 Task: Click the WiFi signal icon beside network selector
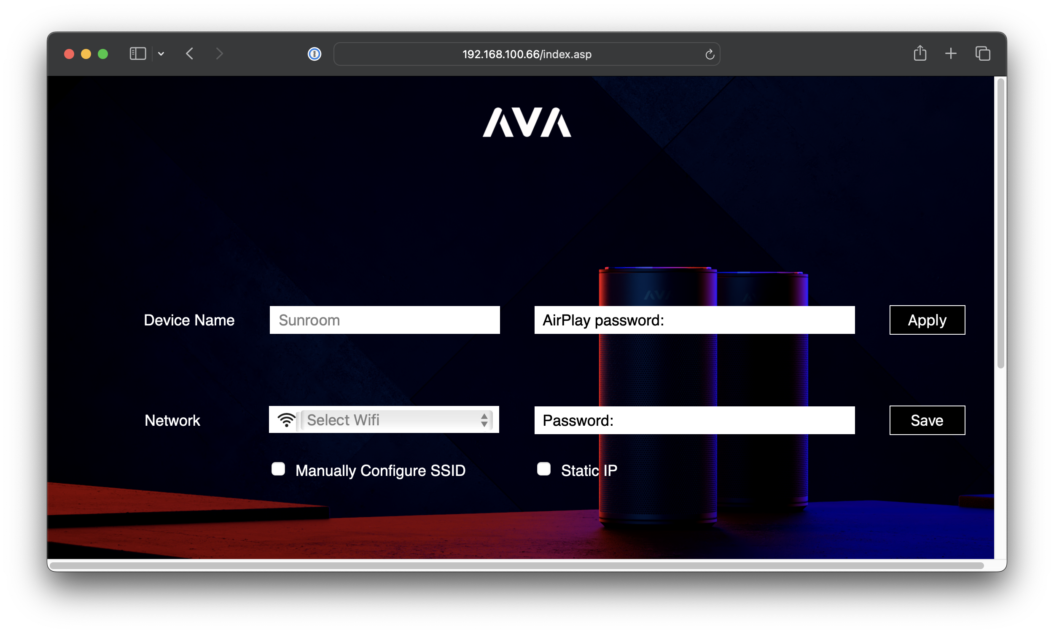coord(286,420)
